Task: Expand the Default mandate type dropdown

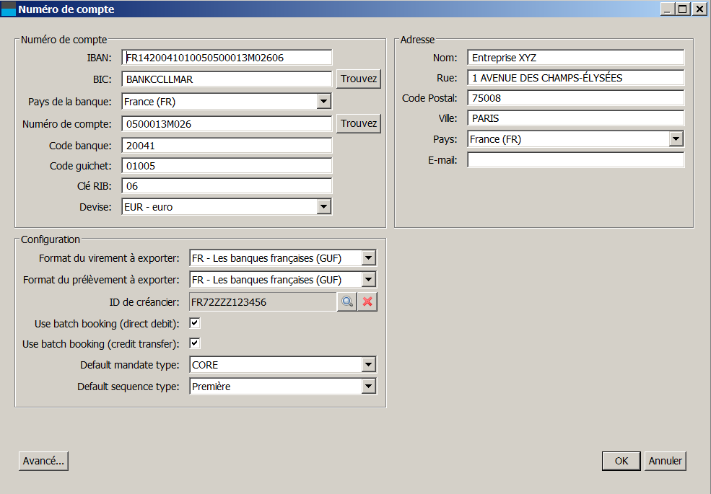Action: [369, 365]
